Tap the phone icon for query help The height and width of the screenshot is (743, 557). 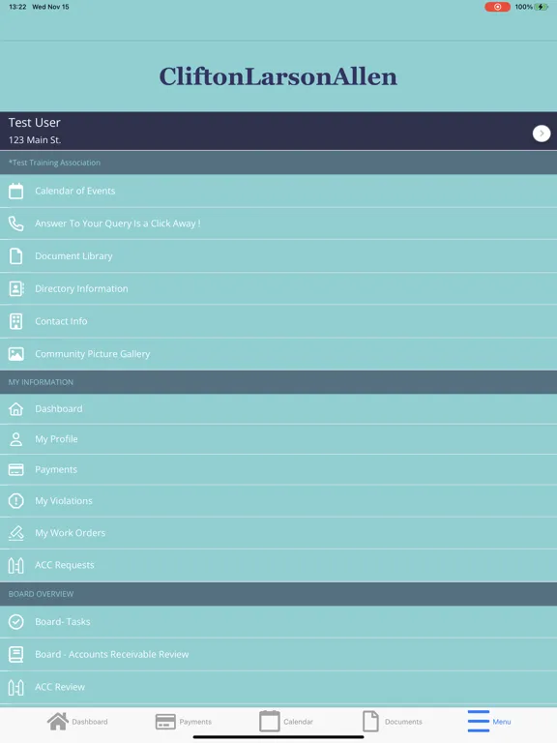pyautogui.click(x=16, y=223)
